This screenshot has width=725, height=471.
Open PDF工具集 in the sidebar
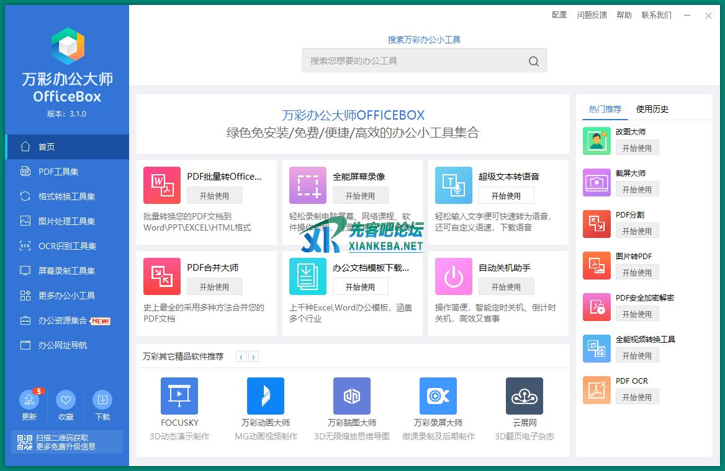pos(58,172)
